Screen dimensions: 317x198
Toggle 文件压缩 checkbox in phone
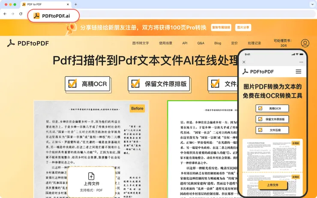pyautogui.click(x=260, y=130)
